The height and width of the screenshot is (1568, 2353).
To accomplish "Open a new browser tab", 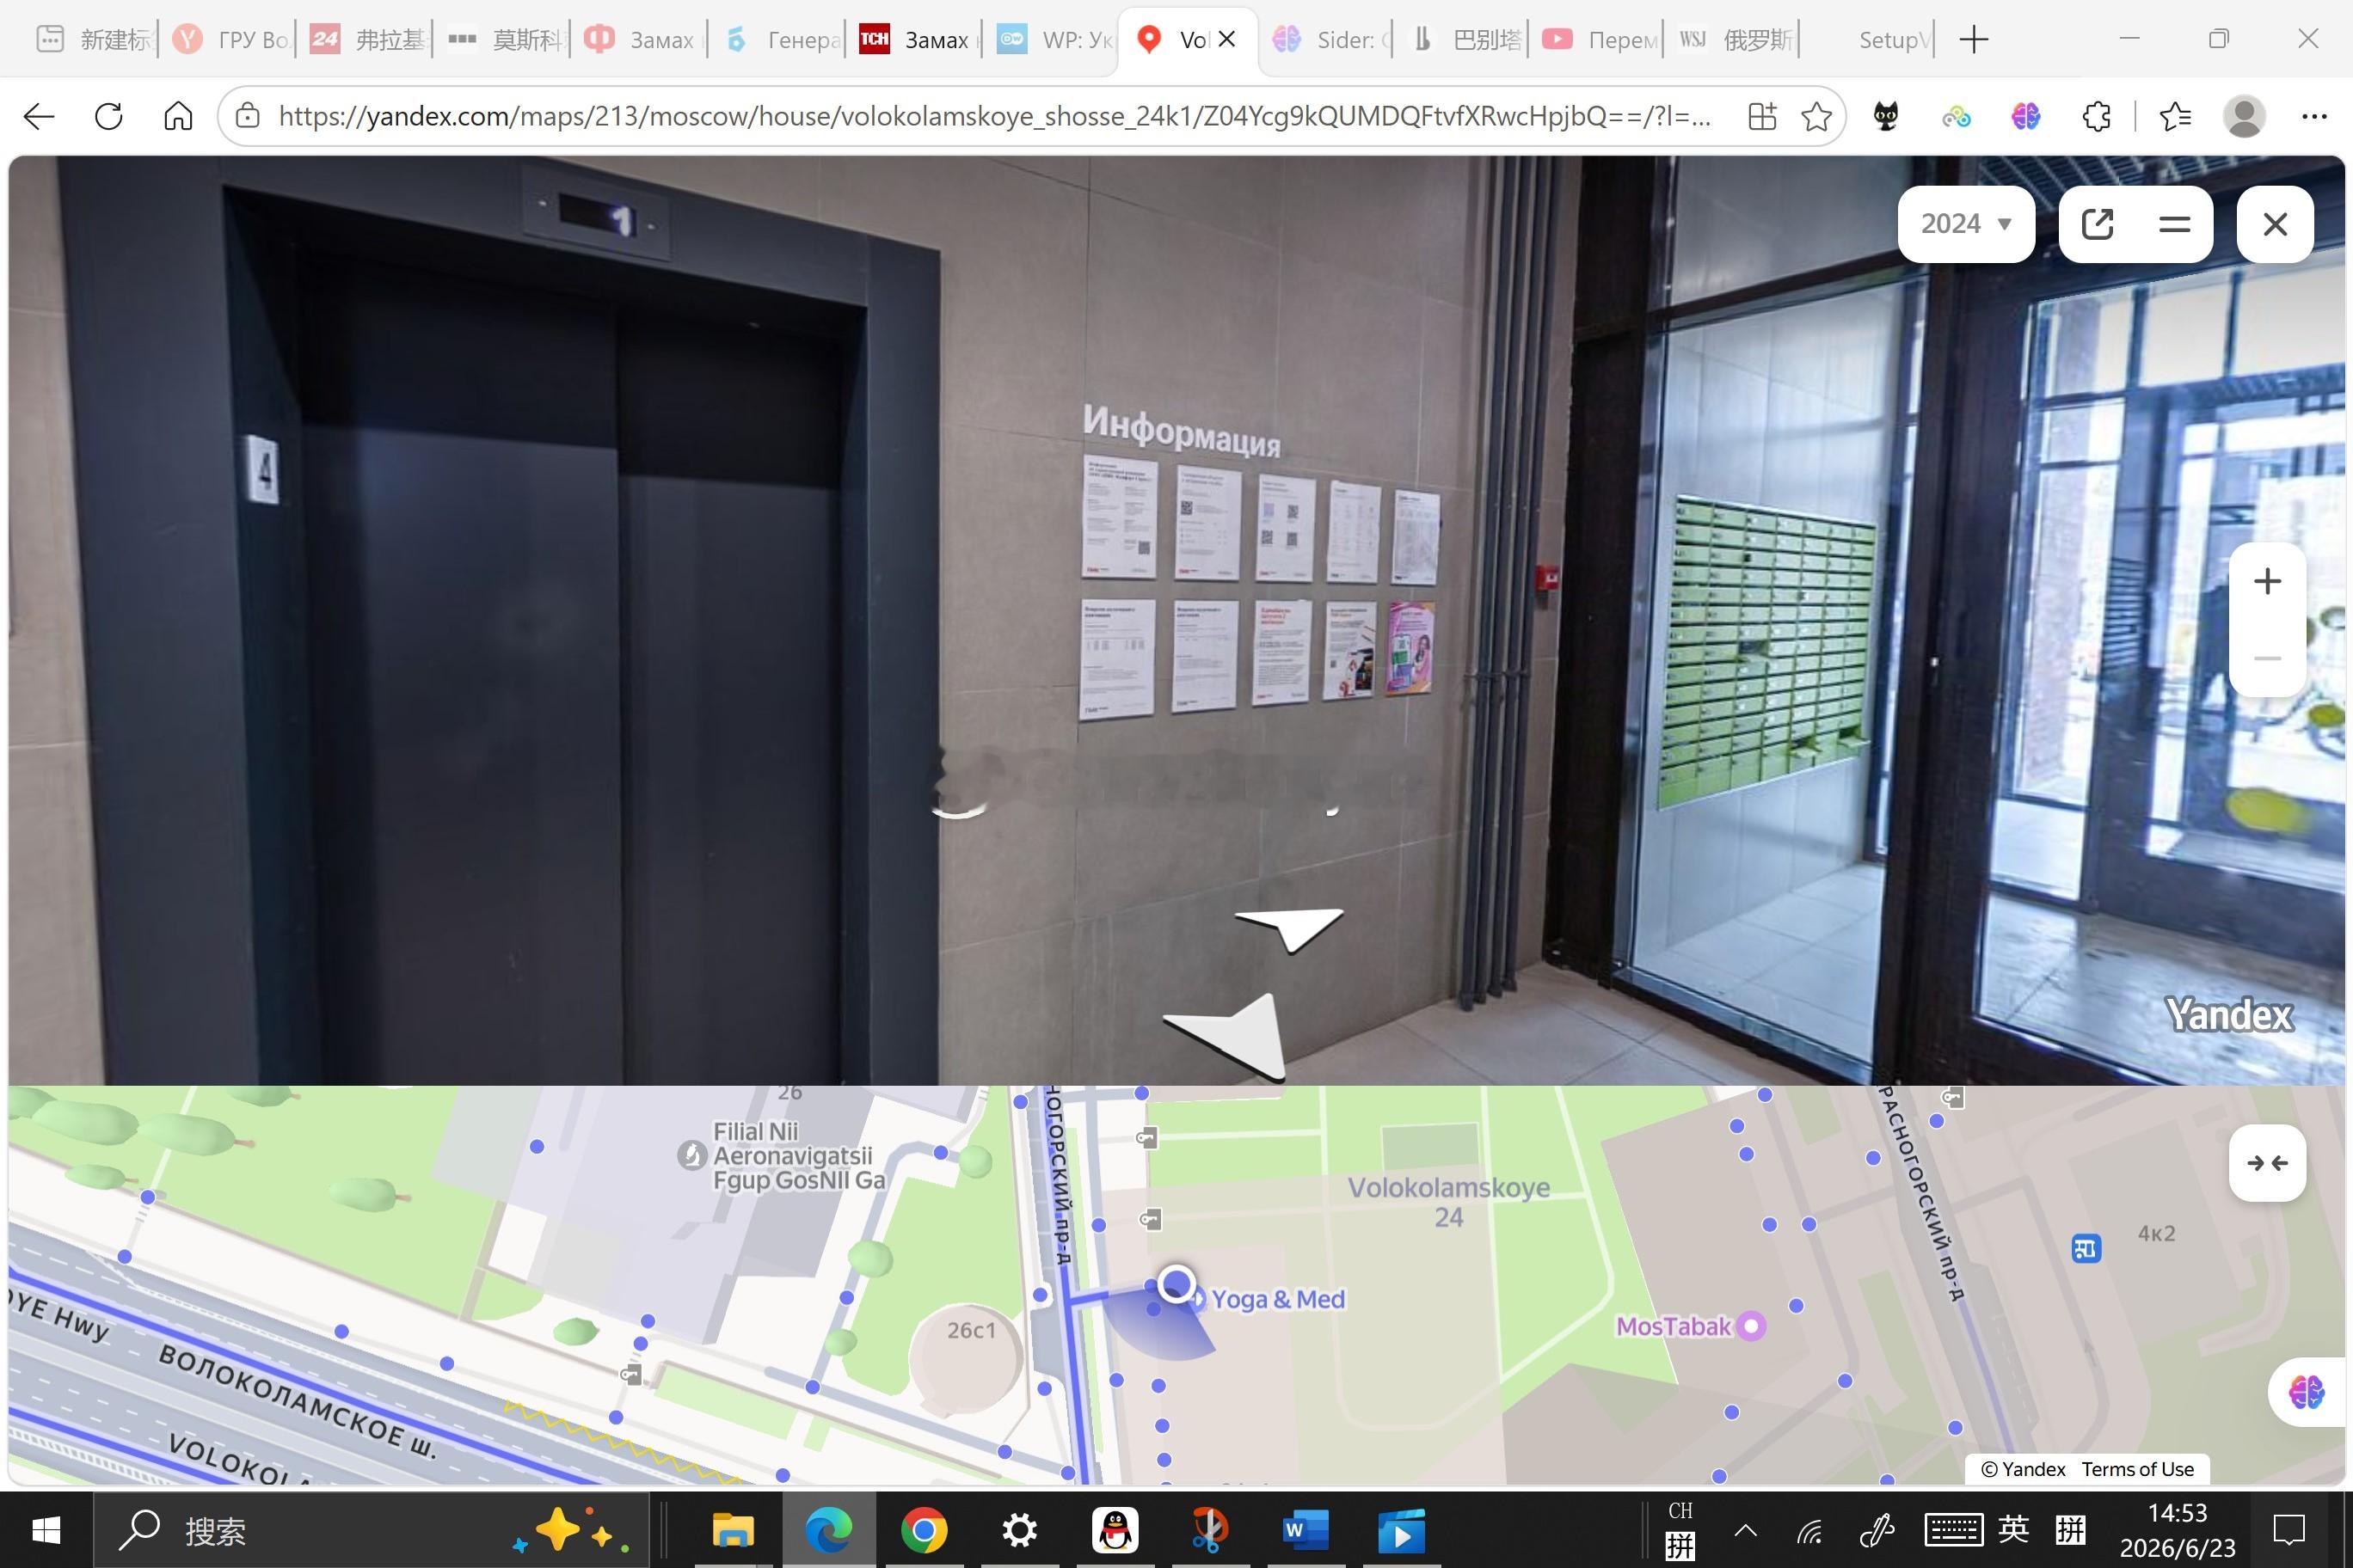I will (x=1973, y=40).
